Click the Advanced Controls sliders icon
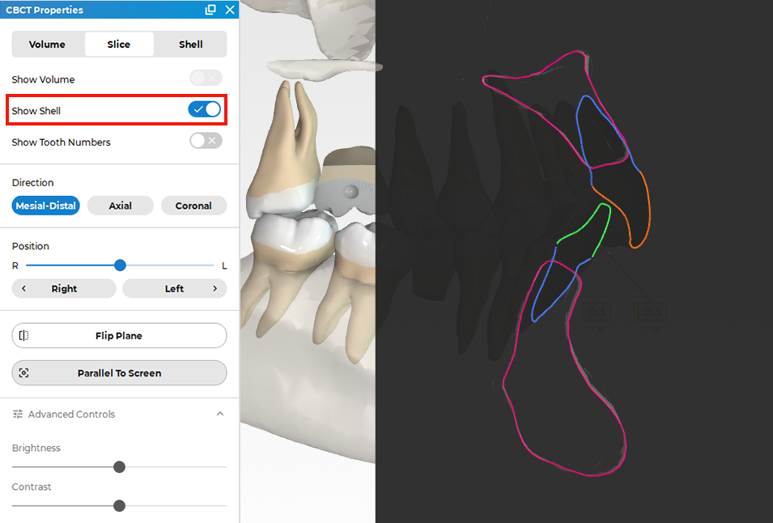Screen dimensions: 773x523 [18, 414]
